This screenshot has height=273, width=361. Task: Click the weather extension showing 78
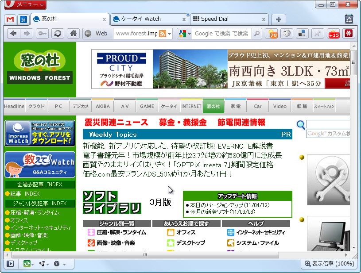[273, 34]
